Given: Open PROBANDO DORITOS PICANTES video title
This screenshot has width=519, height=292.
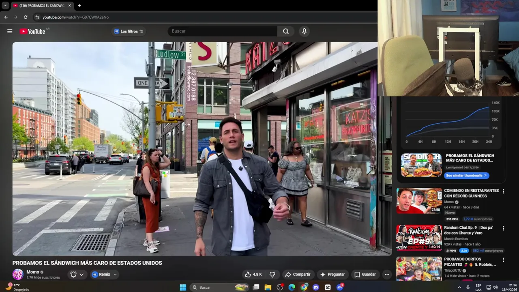Looking at the screenshot, I should [470, 262].
